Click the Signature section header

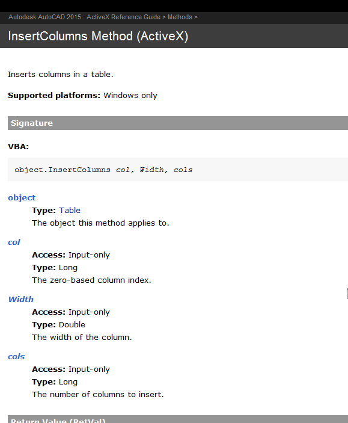(178, 123)
